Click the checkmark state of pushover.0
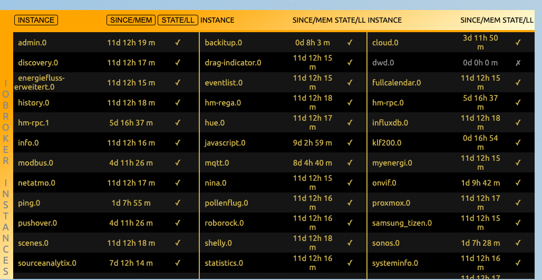The image size is (542, 280). 178,223
